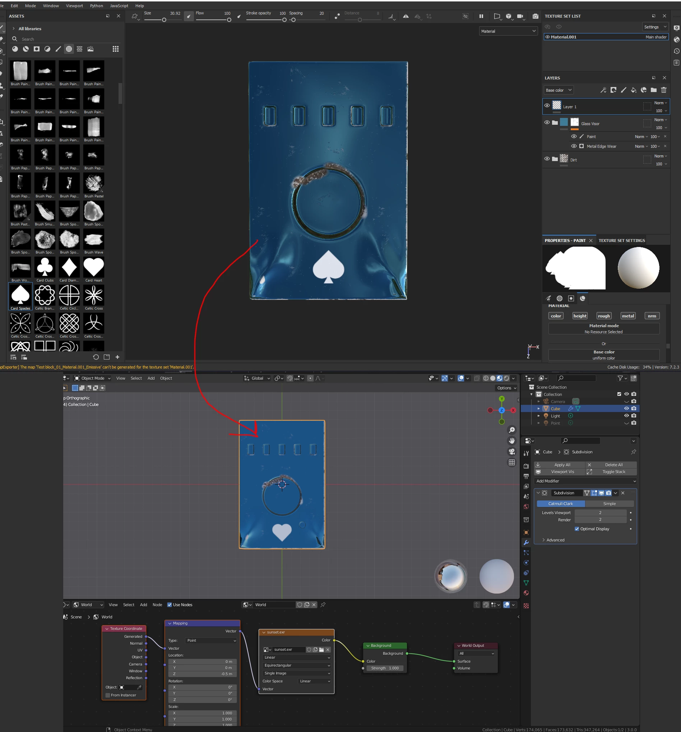Screen dimensions: 681x732
Task: Click the pause rendering icon
Action: click(x=481, y=16)
